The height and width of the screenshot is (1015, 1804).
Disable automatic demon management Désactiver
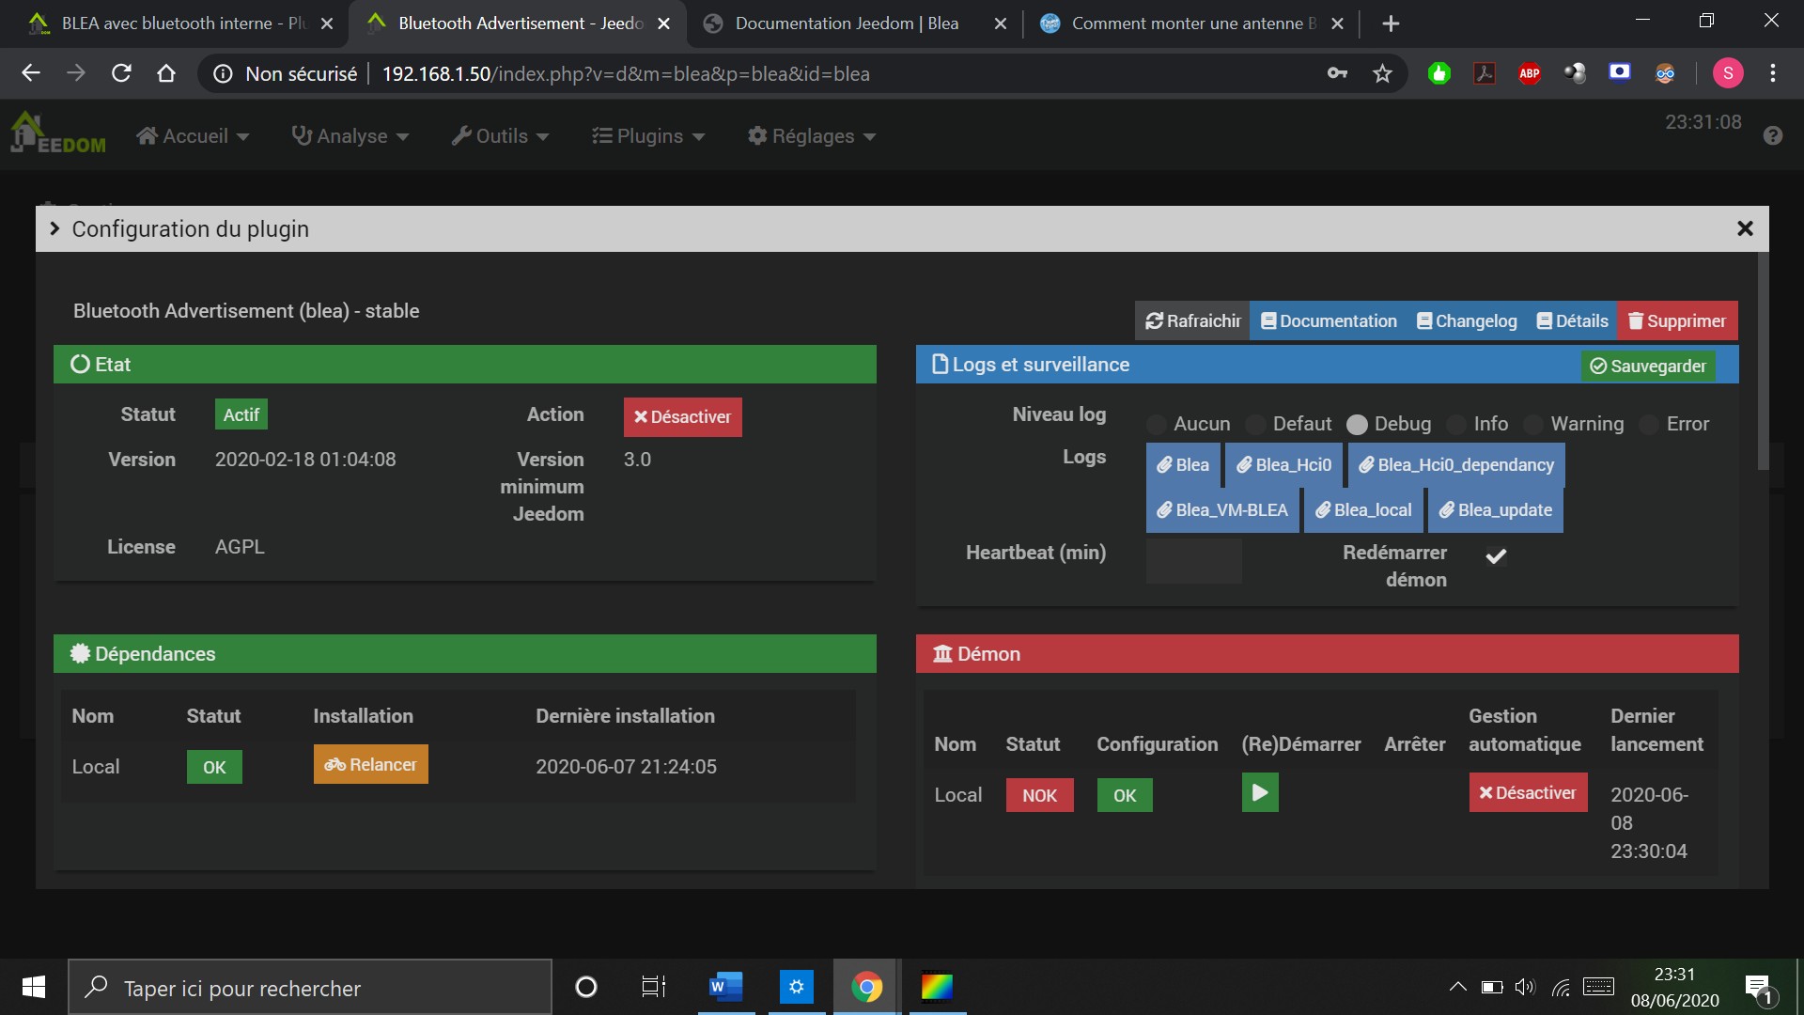(x=1528, y=792)
